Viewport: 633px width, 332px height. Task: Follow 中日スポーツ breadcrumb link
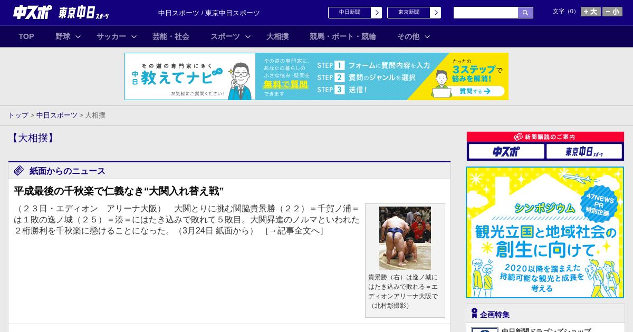click(x=57, y=115)
